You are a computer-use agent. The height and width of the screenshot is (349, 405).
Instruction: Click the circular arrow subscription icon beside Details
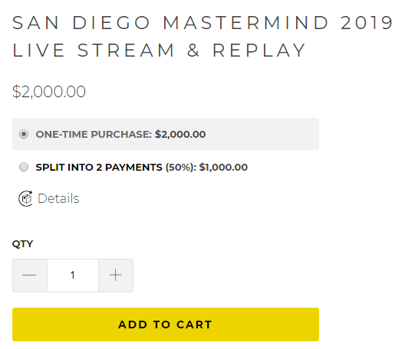[x=25, y=198]
